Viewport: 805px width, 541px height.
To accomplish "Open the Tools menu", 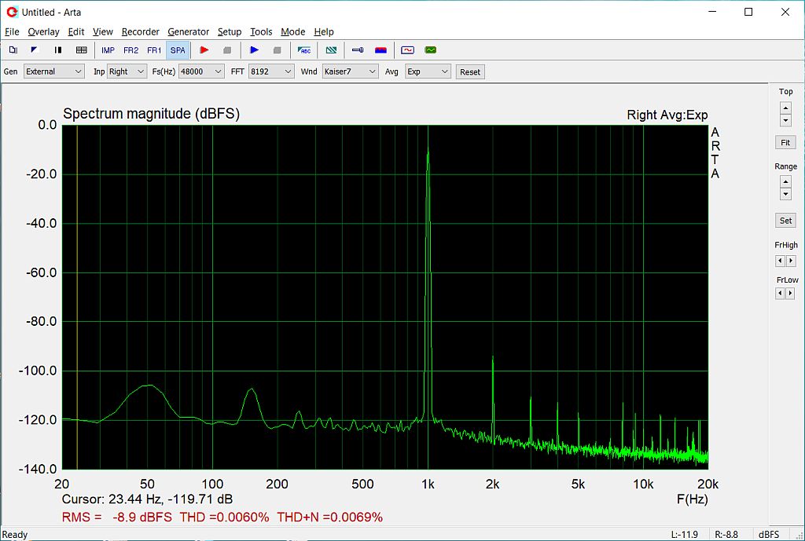I will pos(261,31).
